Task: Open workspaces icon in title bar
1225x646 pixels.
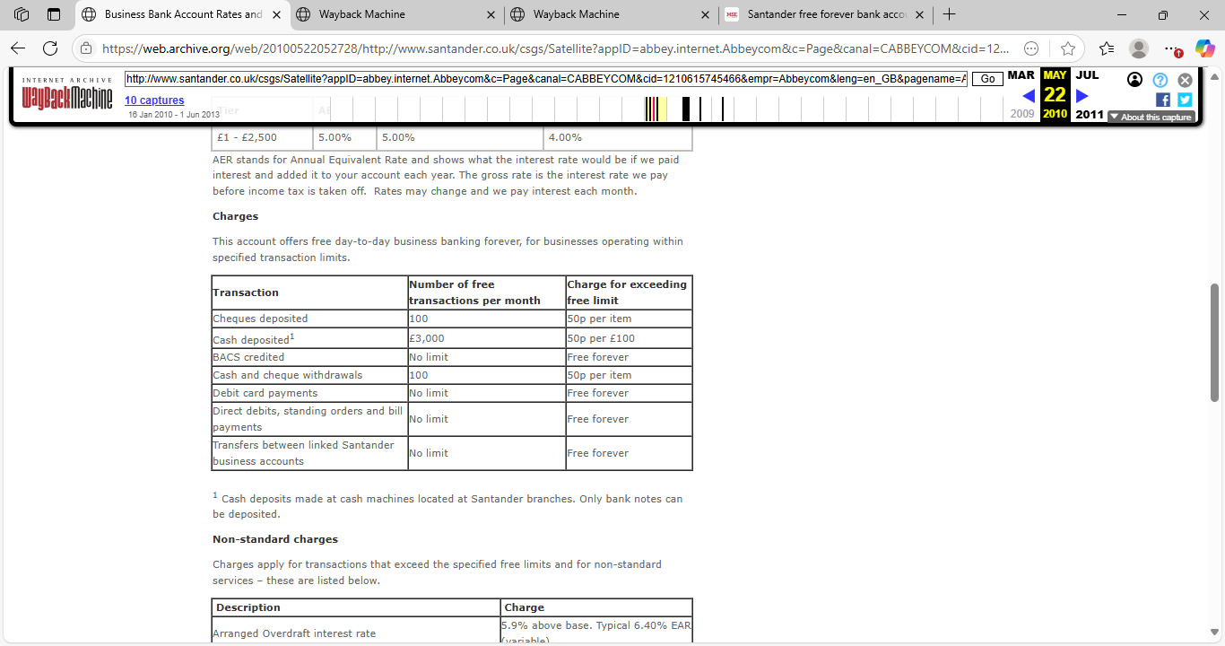Action: (x=22, y=14)
